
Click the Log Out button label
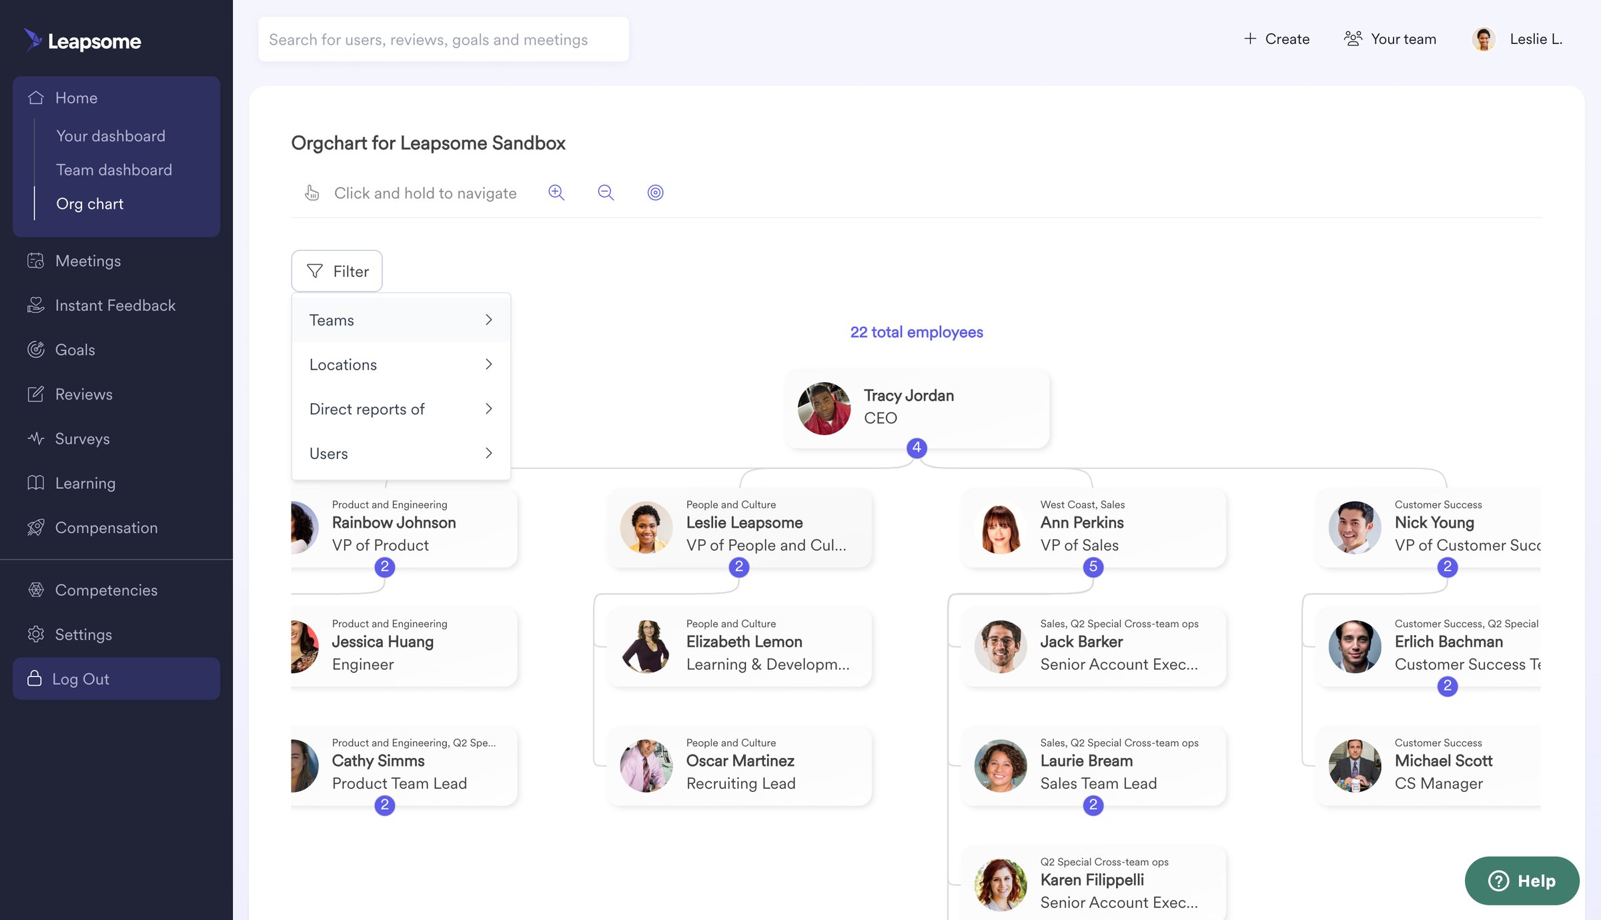[81, 679]
